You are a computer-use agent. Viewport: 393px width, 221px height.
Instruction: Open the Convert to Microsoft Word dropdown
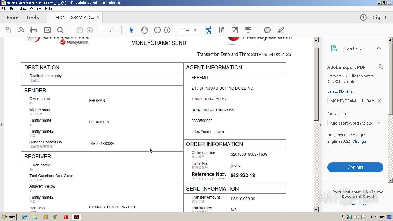(355, 123)
